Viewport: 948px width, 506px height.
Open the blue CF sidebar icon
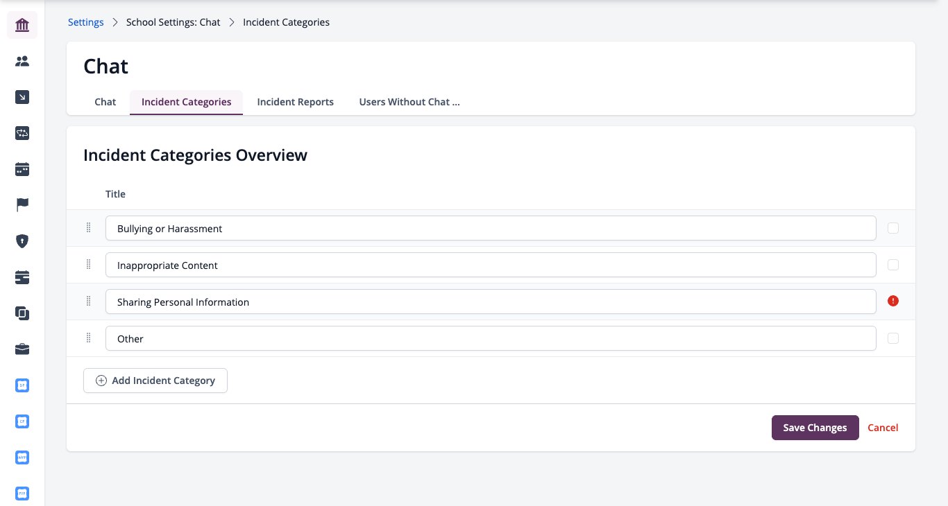tap(22, 421)
